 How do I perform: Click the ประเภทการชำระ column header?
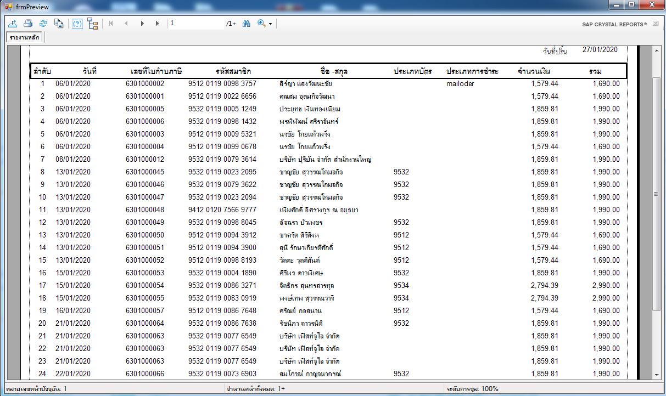(x=472, y=71)
